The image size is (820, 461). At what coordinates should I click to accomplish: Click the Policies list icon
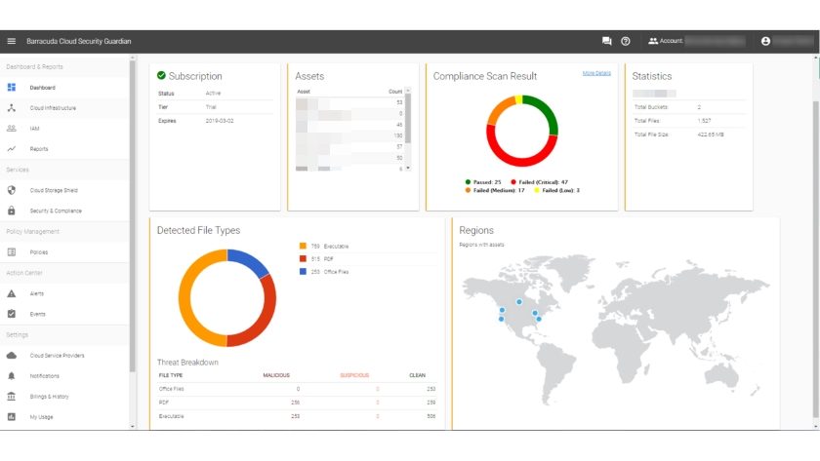click(12, 252)
